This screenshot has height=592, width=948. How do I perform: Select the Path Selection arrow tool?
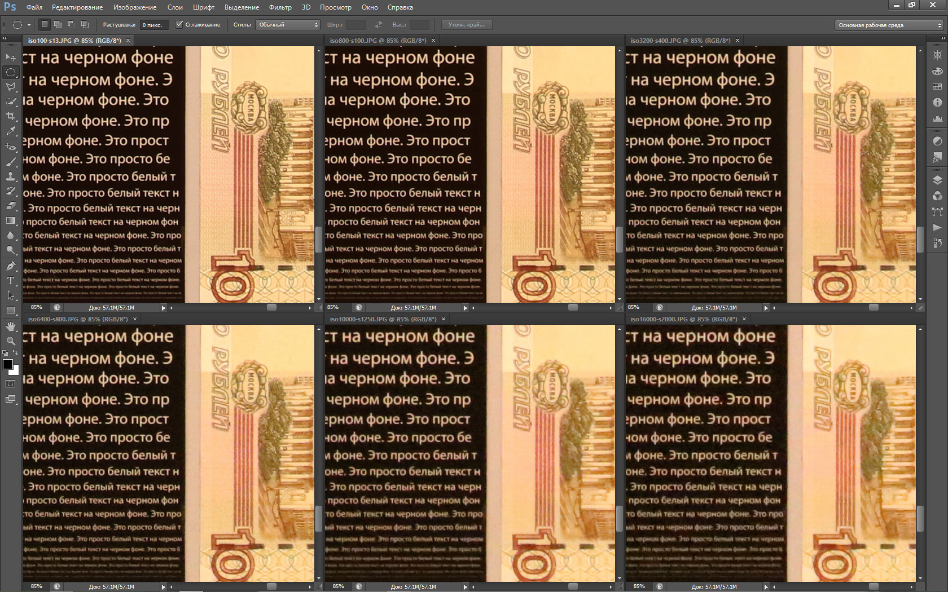point(11,295)
